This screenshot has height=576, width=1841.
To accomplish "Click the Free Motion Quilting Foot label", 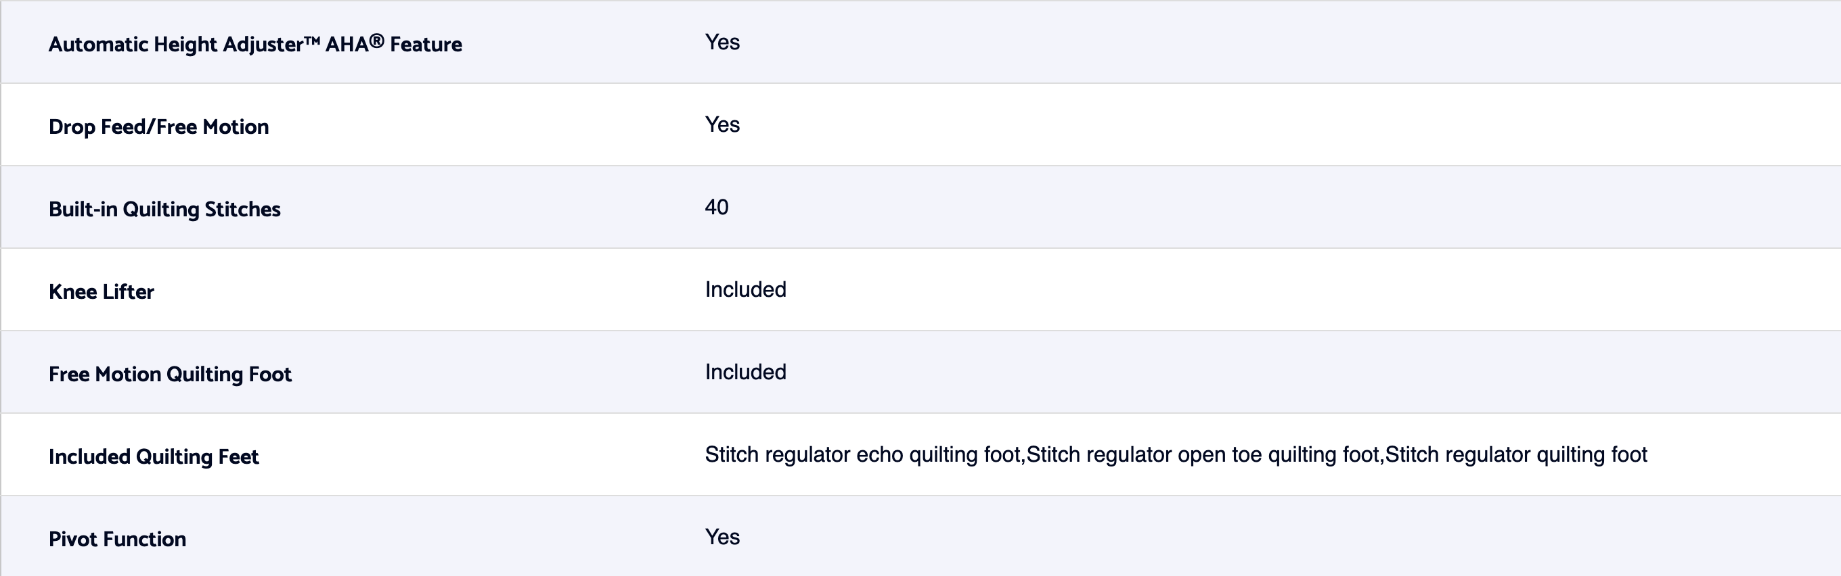I will click(x=170, y=374).
